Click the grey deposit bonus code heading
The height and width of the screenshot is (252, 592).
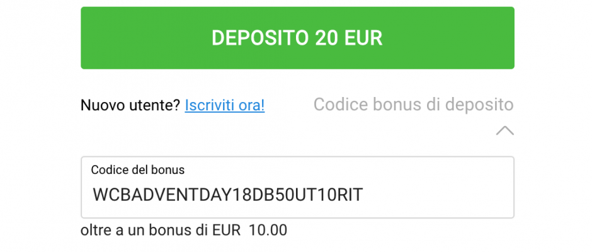coord(413,105)
